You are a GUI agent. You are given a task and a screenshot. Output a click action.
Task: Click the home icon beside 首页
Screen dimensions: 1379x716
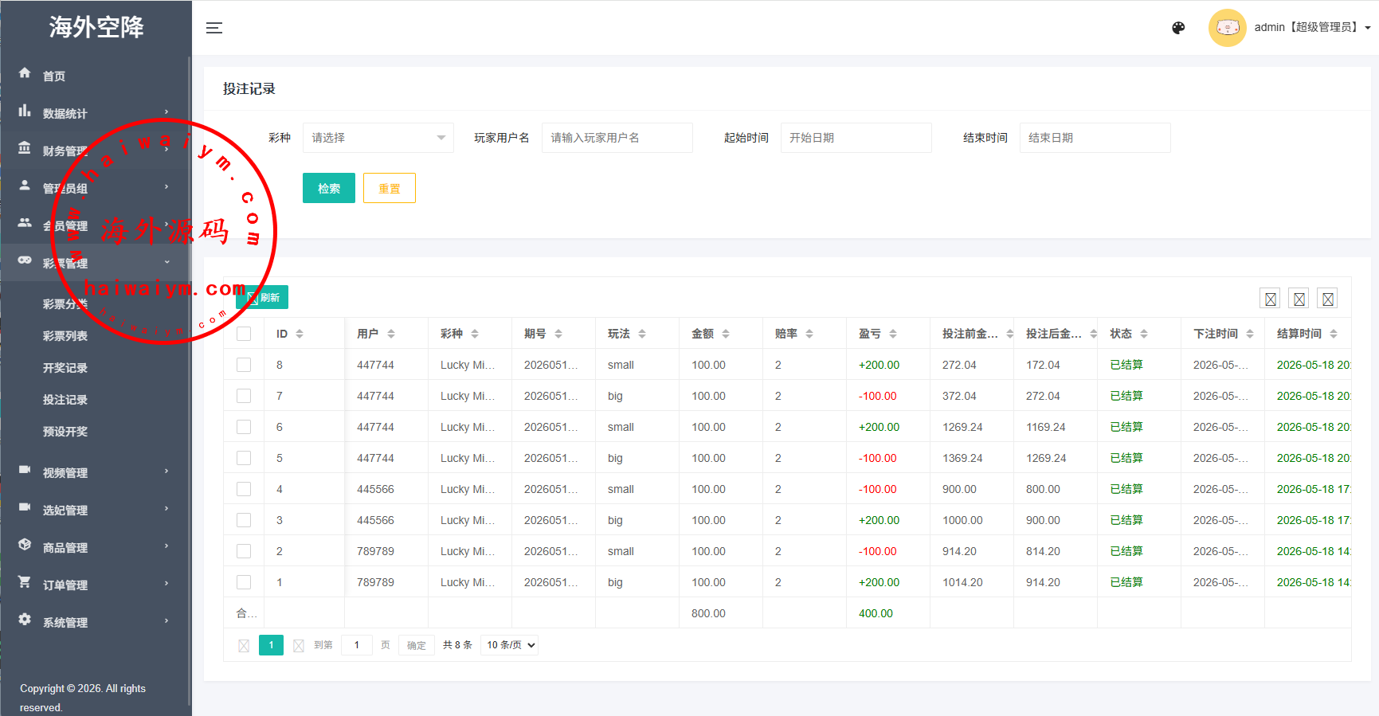point(25,73)
